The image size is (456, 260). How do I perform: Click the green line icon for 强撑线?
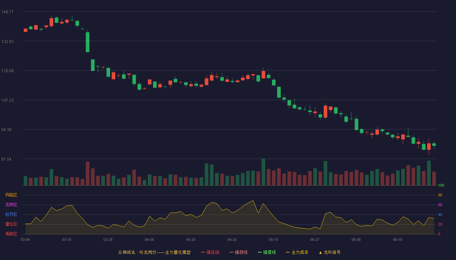click(260, 252)
